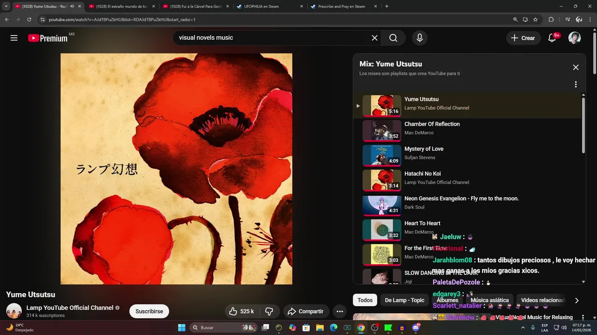
Task: Open taskbar volume control
Action: coord(563,328)
